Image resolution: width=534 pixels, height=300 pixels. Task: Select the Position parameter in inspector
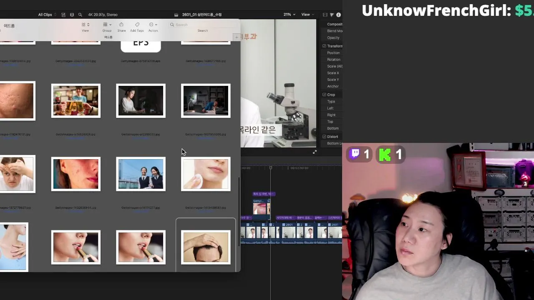pos(333,53)
